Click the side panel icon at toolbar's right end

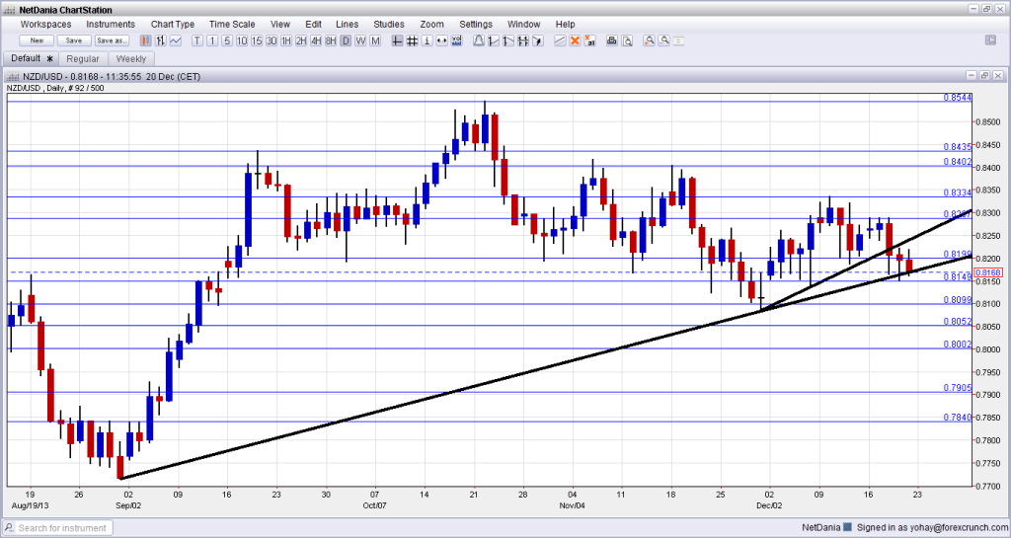pyautogui.click(x=991, y=39)
